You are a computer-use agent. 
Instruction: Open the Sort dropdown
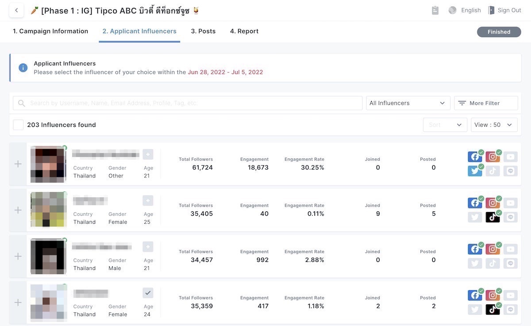[445, 125]
